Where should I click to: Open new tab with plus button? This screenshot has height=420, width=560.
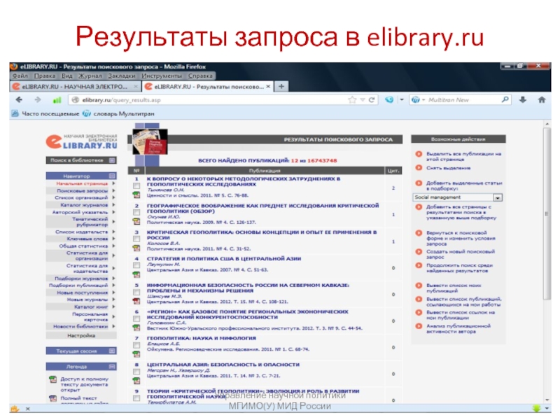[x=281, y=86]
